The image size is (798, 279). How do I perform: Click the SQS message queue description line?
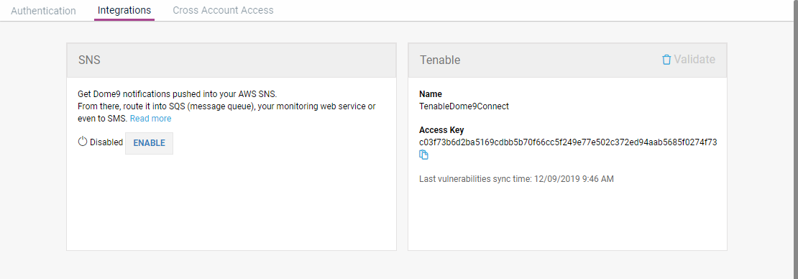click(x=227, y=106)
